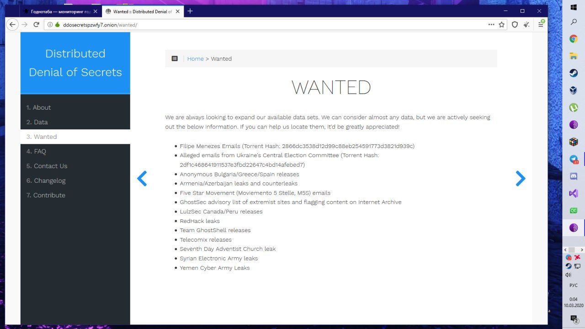Viewport: 585px width, 329px height.
Task: Launch Google Chrome from taskbar
Action: 574,39
